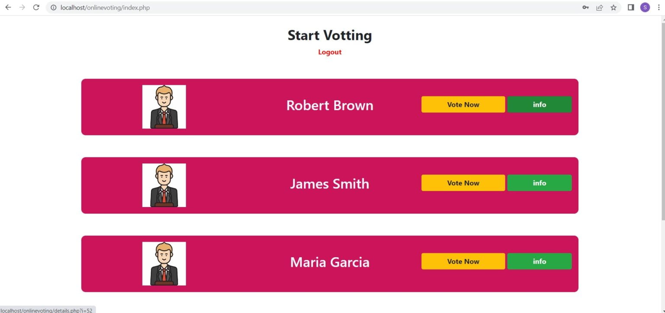Click Robert Brown's candidate photo

point(164,107)
